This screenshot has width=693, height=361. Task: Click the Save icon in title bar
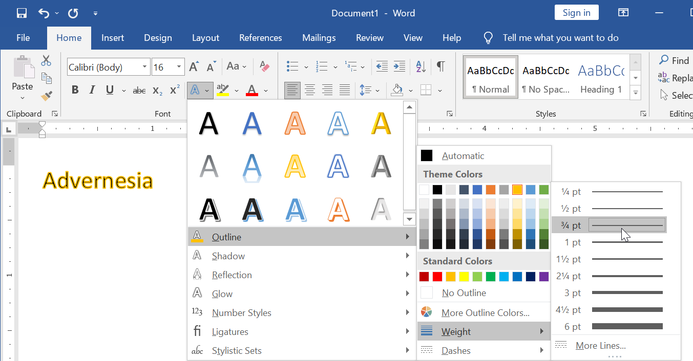pyautogui.click(x=22, y=13)
